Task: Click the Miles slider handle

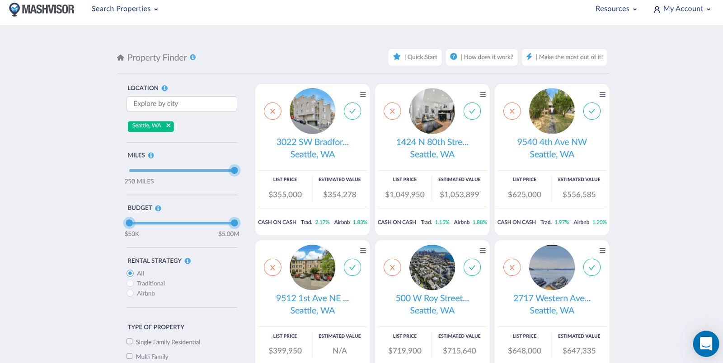Action: 234,171
